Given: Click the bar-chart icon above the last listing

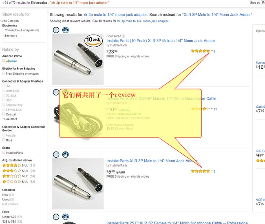Looking at the screenshot, I should tap(65, 217).
